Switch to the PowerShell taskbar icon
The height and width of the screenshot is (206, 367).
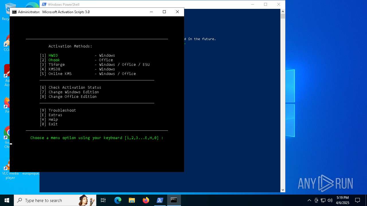point(160,200)
